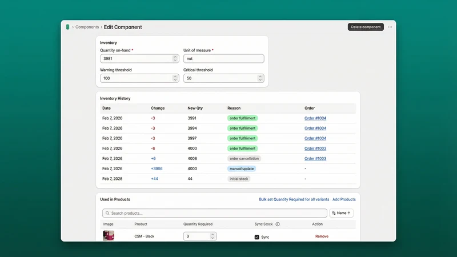The height and width of the screenshot is (257, 457).
Task: Click the CSM - Black product name
Action: (x=145, y=236)
